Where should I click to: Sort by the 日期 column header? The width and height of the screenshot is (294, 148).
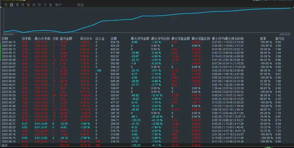(5, 39)
